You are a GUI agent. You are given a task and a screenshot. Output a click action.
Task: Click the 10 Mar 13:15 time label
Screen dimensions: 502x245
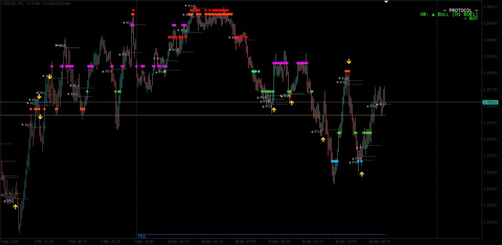(313, 241)
